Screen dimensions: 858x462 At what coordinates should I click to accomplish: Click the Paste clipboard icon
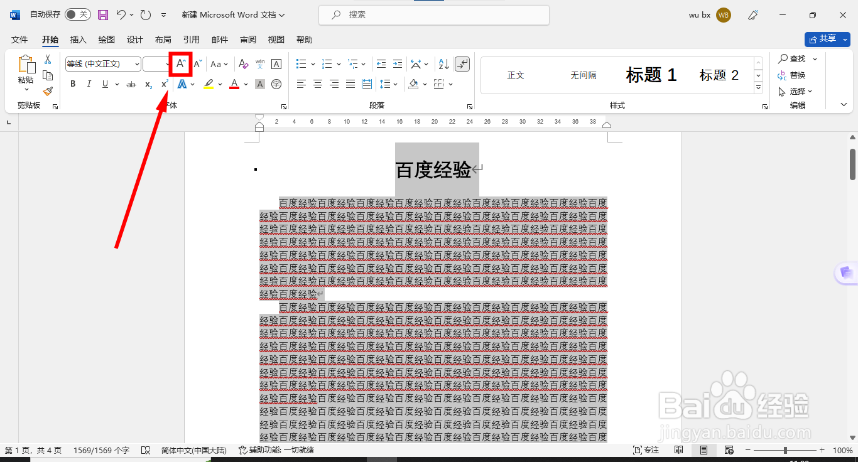(x=26, y=65)
